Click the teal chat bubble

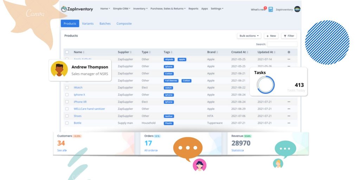(x=285, y=149)
